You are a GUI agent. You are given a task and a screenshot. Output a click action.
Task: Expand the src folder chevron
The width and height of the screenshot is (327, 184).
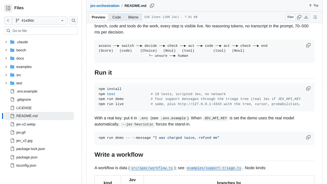6,75
